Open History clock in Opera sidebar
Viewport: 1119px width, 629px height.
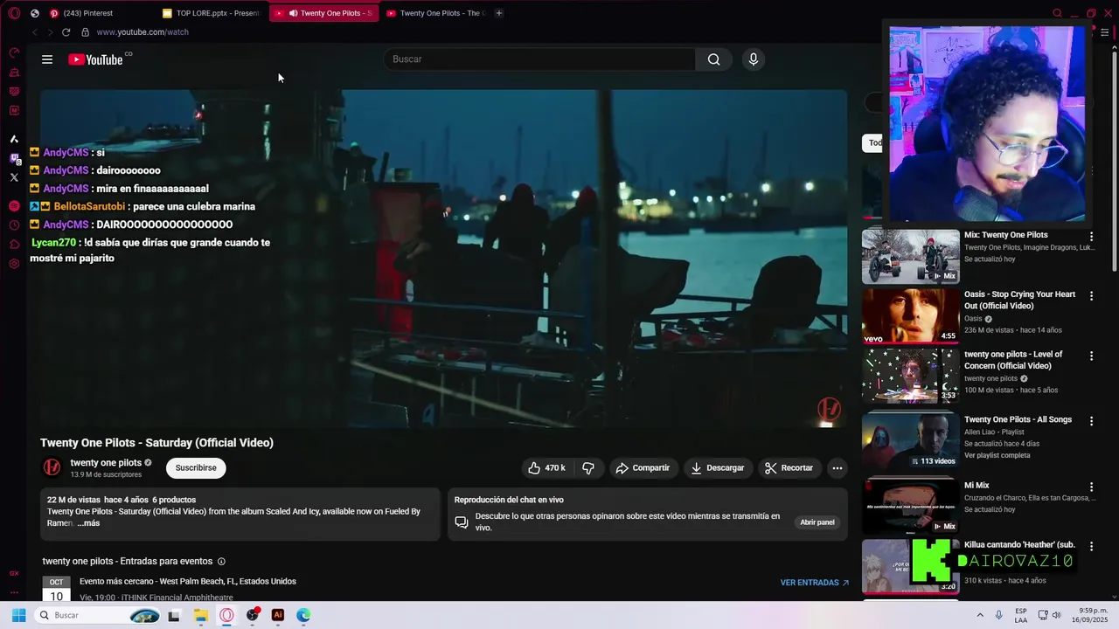[x=14, y=225]
